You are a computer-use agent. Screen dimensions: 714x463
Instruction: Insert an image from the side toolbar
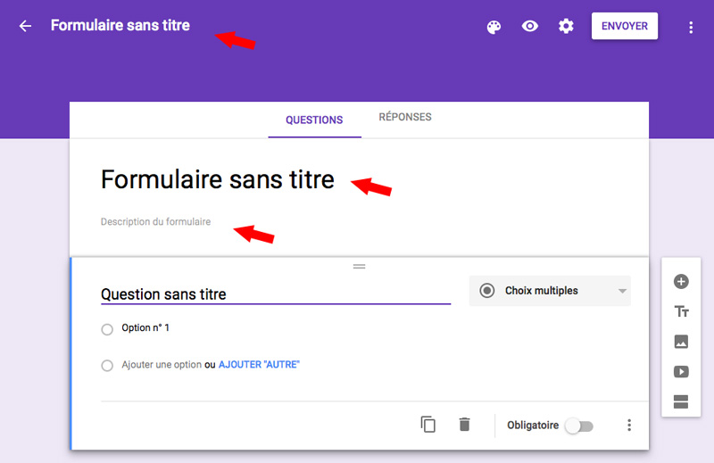[x=681, y=342]
